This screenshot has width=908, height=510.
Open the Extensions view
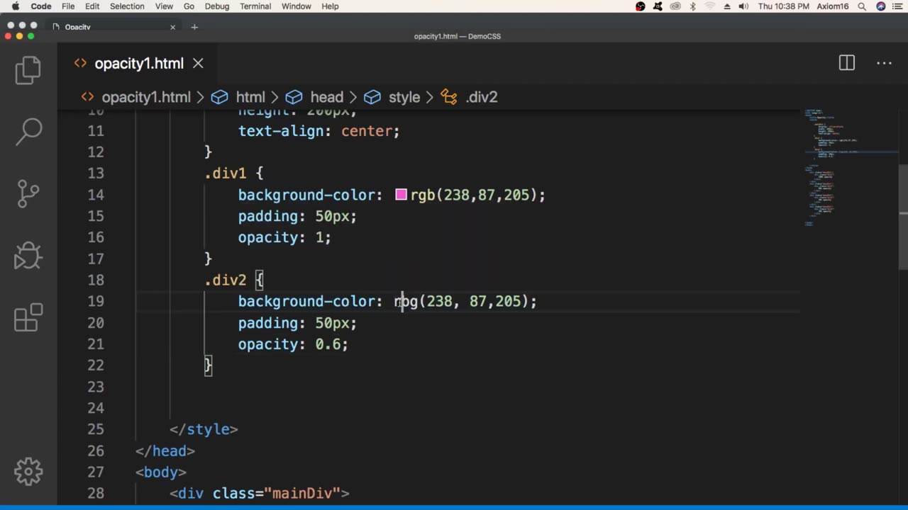[28, 317]
